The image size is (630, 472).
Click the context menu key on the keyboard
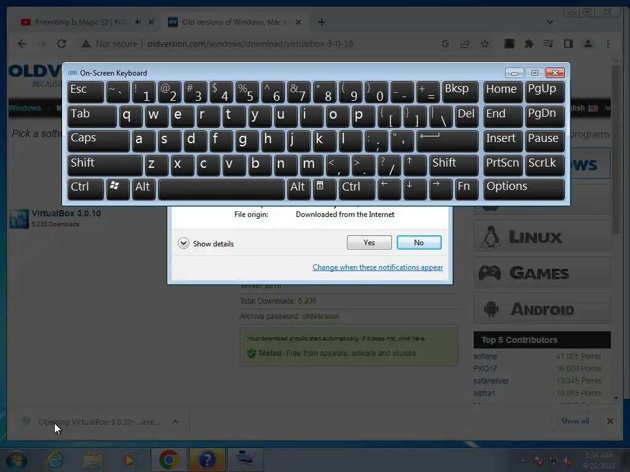tap(324, 189)
